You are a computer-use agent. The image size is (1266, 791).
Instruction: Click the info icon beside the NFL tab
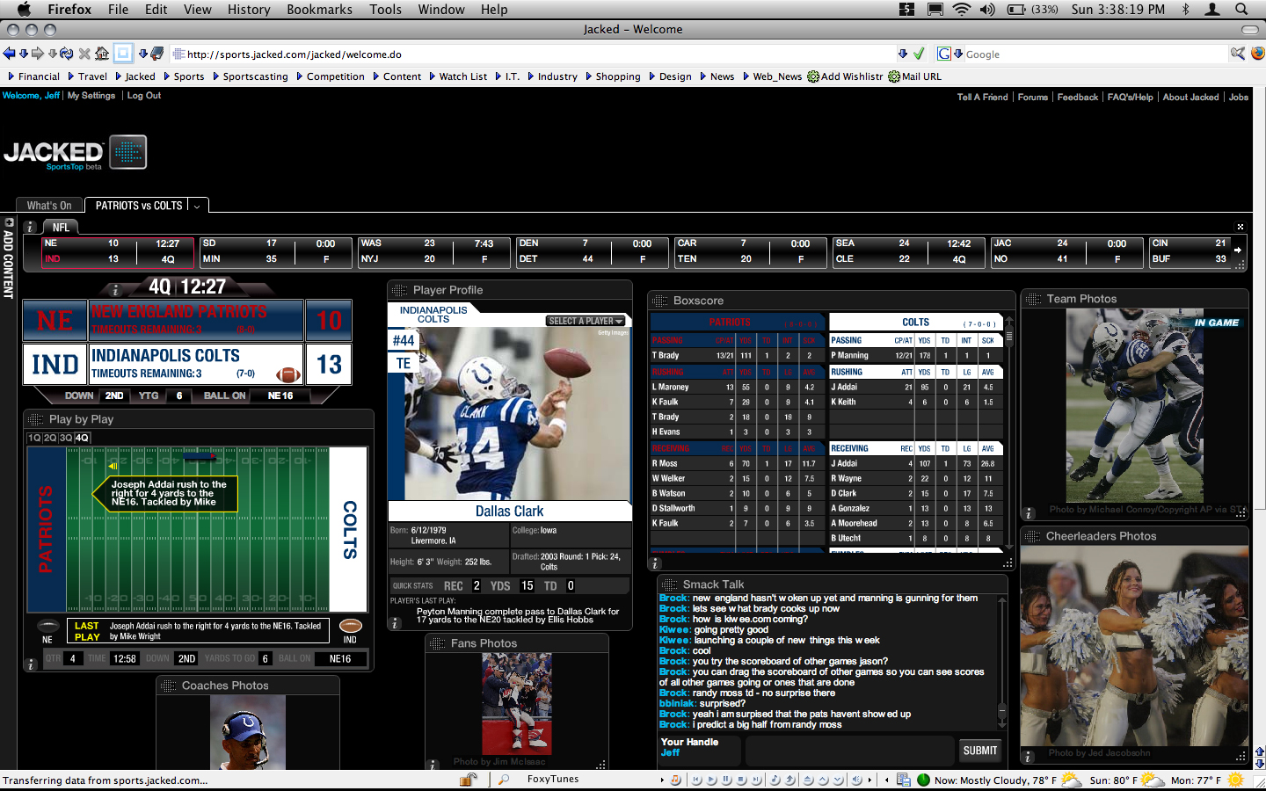click(29, 227)
